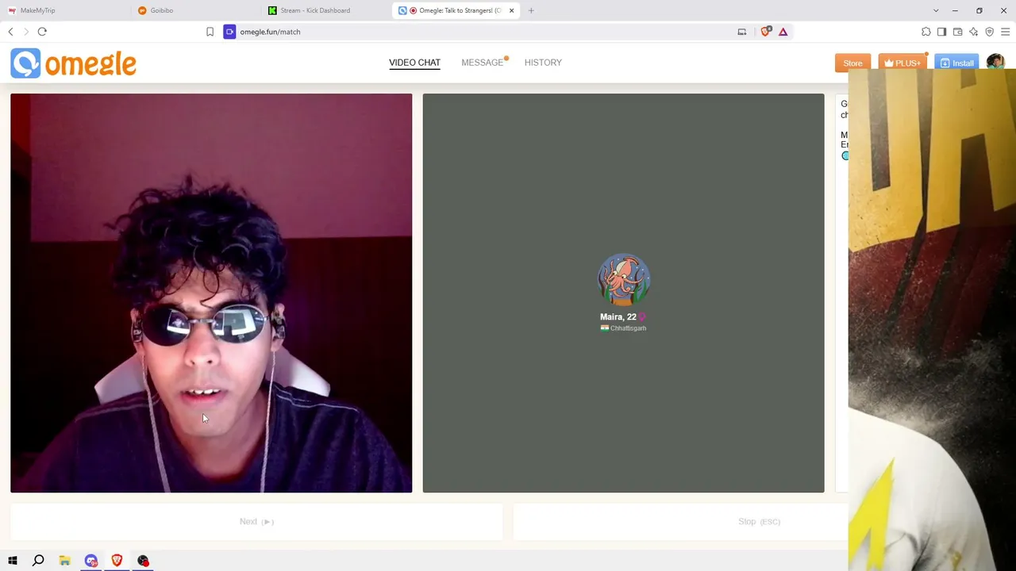Screen dimensions: 1016x571
Task: Open the Leo AI sparkle icon
Action: [x=974, y=32]
